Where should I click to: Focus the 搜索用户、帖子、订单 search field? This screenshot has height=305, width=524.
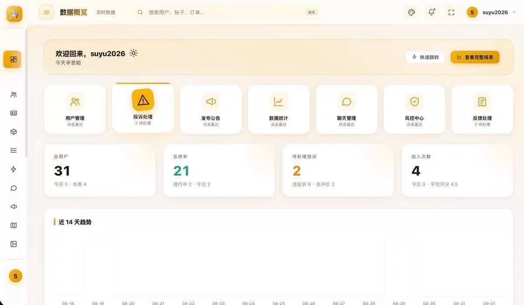[x=226, y=12]
